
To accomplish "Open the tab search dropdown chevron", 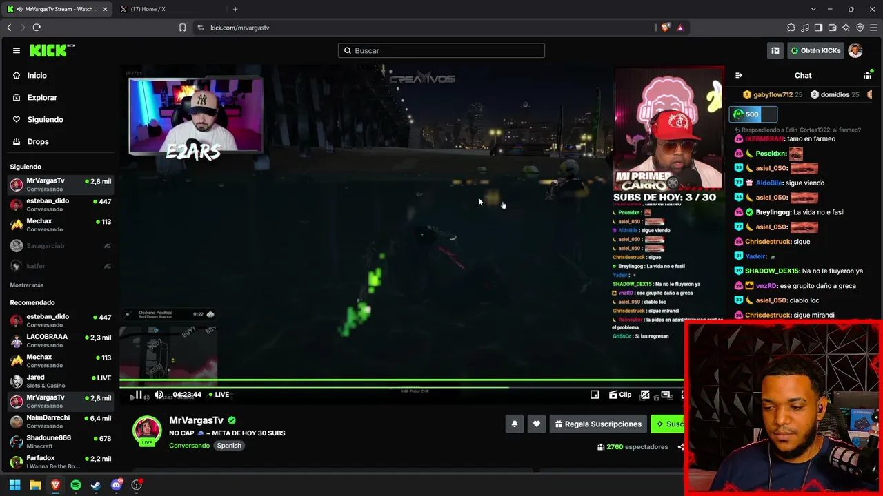I will [x=813, y=9].
